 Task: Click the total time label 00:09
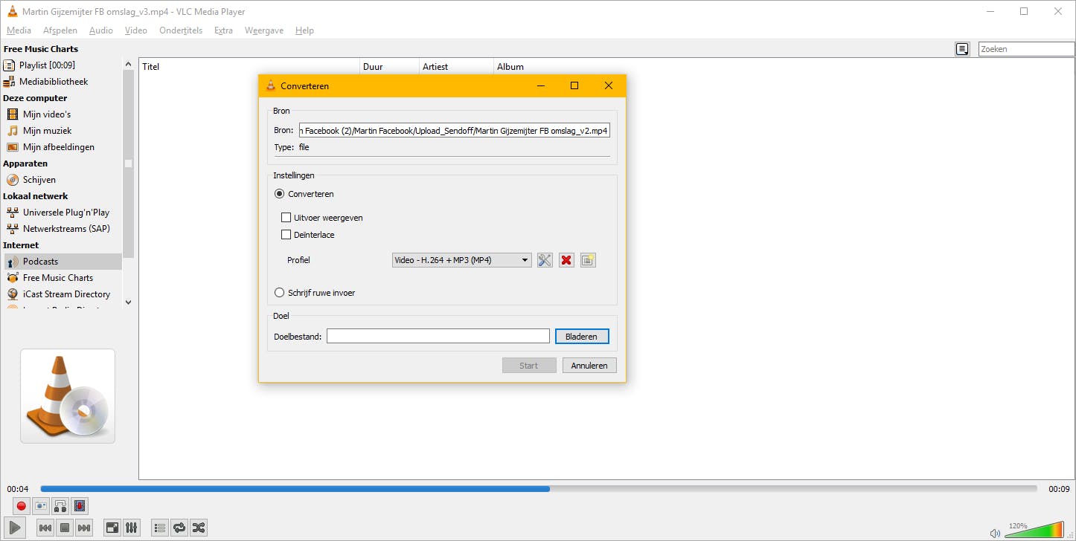(x=1060, y=489)
